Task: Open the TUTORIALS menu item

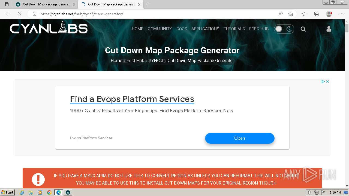Action: click(x=234, y=29)
